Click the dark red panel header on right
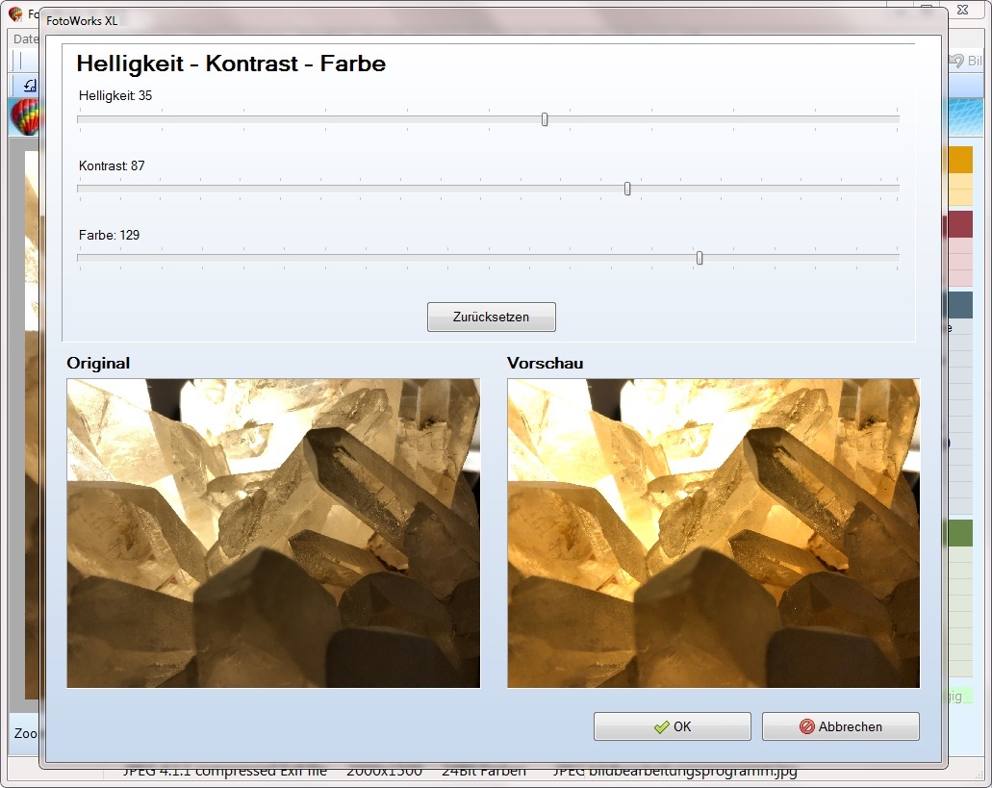Screen dimensions: 992x788 [x=960, y=225]
